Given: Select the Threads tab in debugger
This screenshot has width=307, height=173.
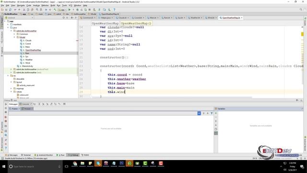Looking at the screenshot, I should point(27,109).
